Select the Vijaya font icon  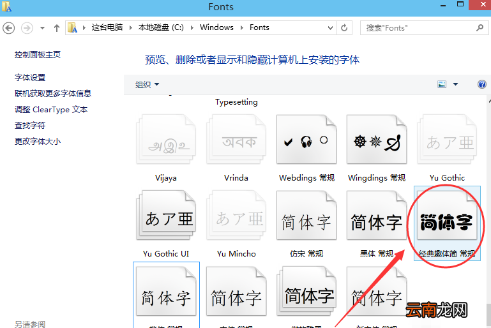coord(166,139)
